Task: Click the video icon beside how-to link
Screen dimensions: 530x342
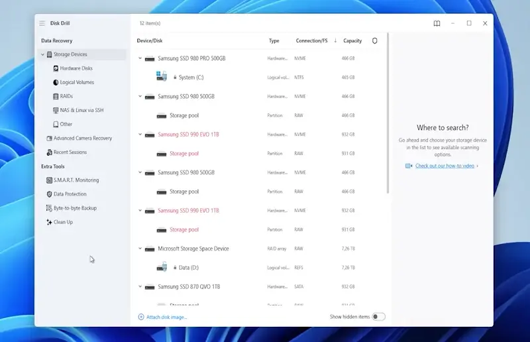Action: point(409,166)
